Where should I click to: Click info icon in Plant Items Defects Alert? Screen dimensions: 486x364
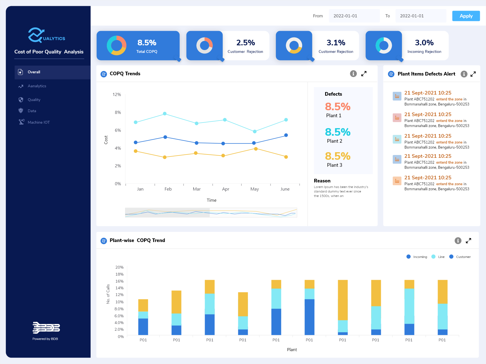point(464,74)
